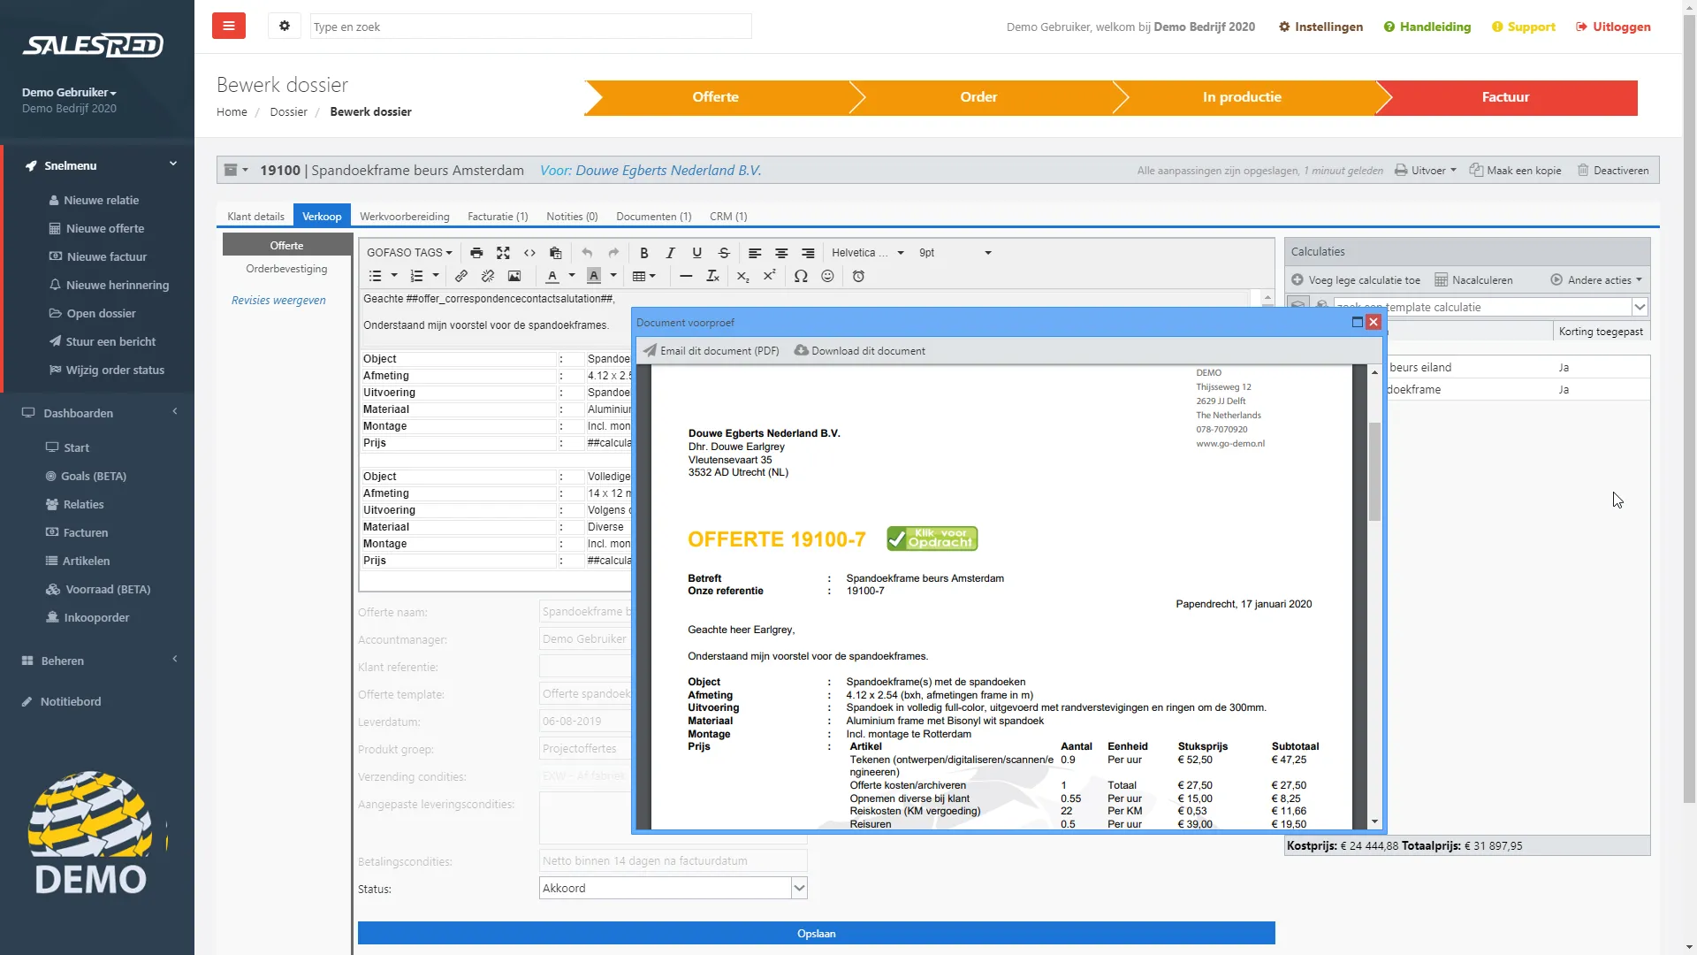Focus the Type en zoek search field

click(530, 27)
